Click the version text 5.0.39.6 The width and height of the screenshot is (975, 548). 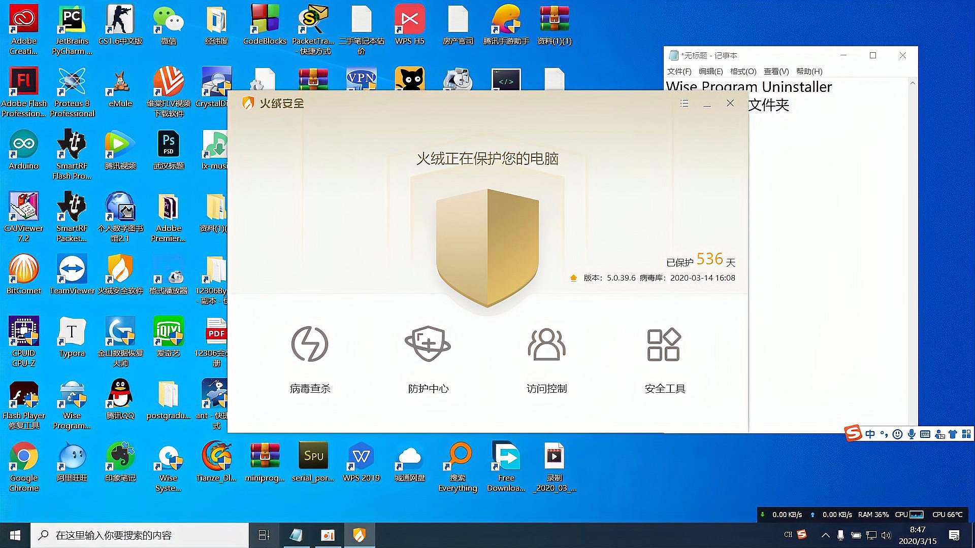621,278
